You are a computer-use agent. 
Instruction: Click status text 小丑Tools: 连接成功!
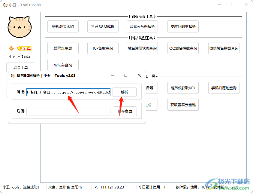[21, 187]
